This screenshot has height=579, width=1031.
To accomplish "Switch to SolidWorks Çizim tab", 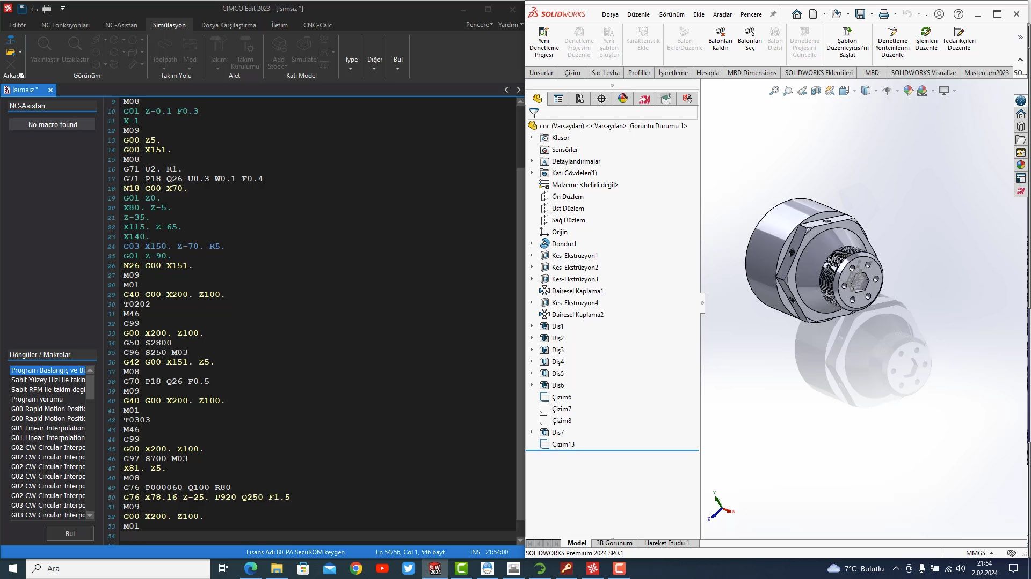I will coord(572,73).
